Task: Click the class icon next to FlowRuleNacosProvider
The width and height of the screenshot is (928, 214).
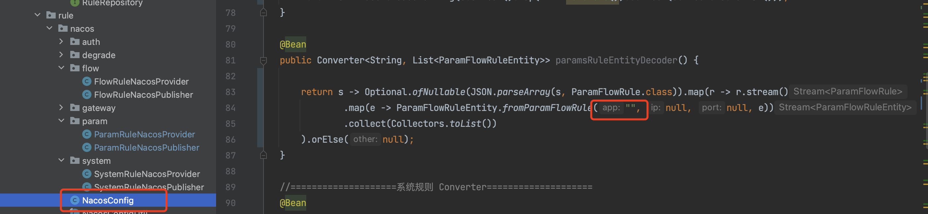Action: coord(87,81)
